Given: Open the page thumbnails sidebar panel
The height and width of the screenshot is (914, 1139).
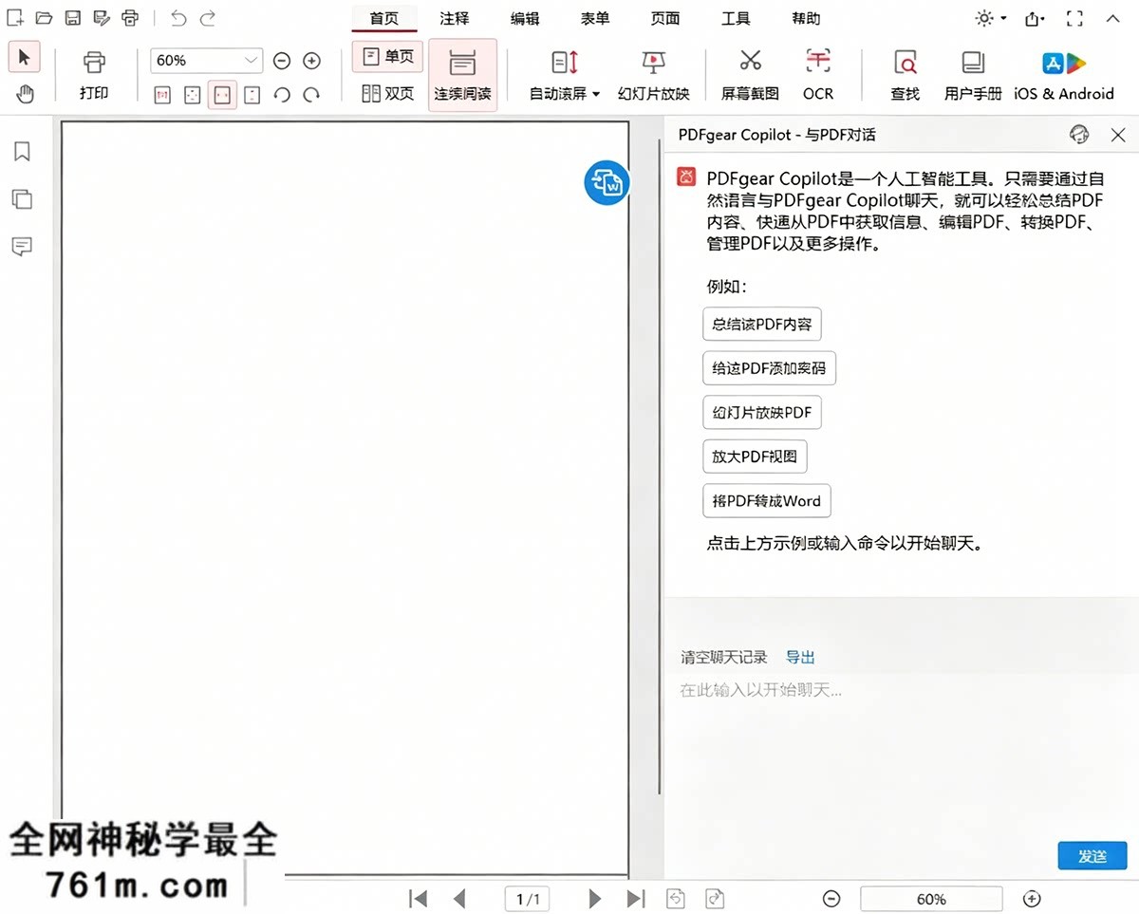Looking at the screenshot, I should [22, 199].
